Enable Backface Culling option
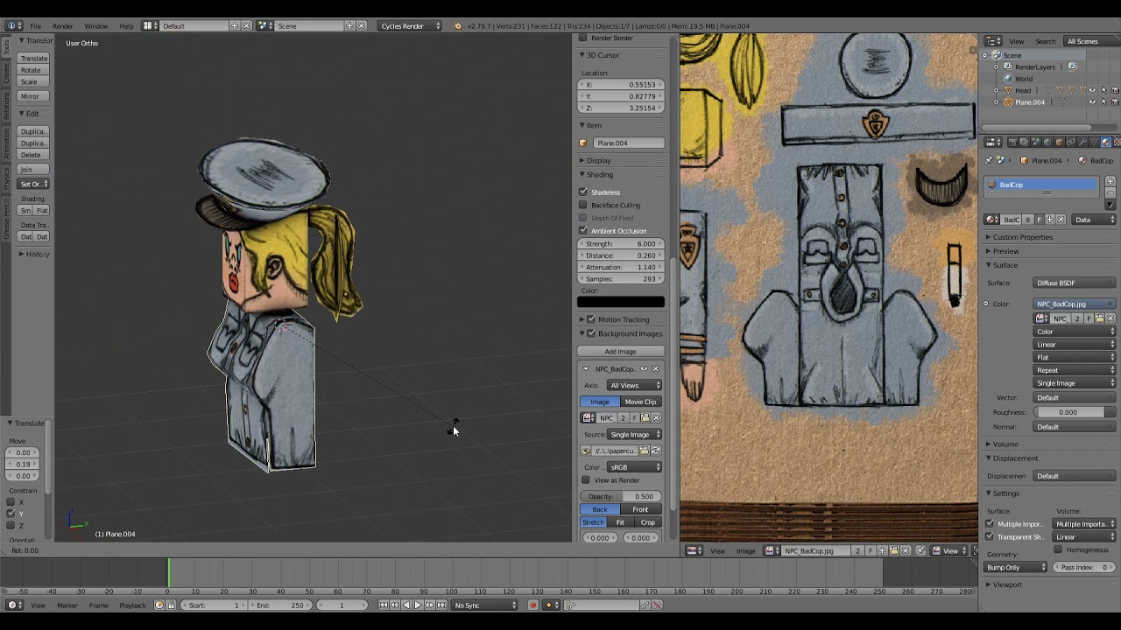Image resolution: width=1121 pixels, height=630 pixels. 583,205
